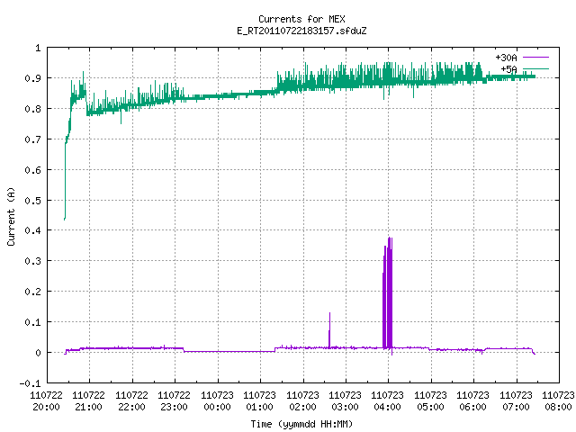Click x-axis tick label 110723 01:00
Screen dimensions: 576x432
pos(260,401)
